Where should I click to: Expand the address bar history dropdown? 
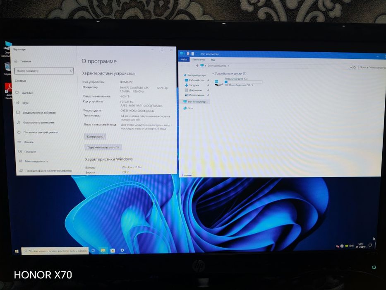pos(351,67)
